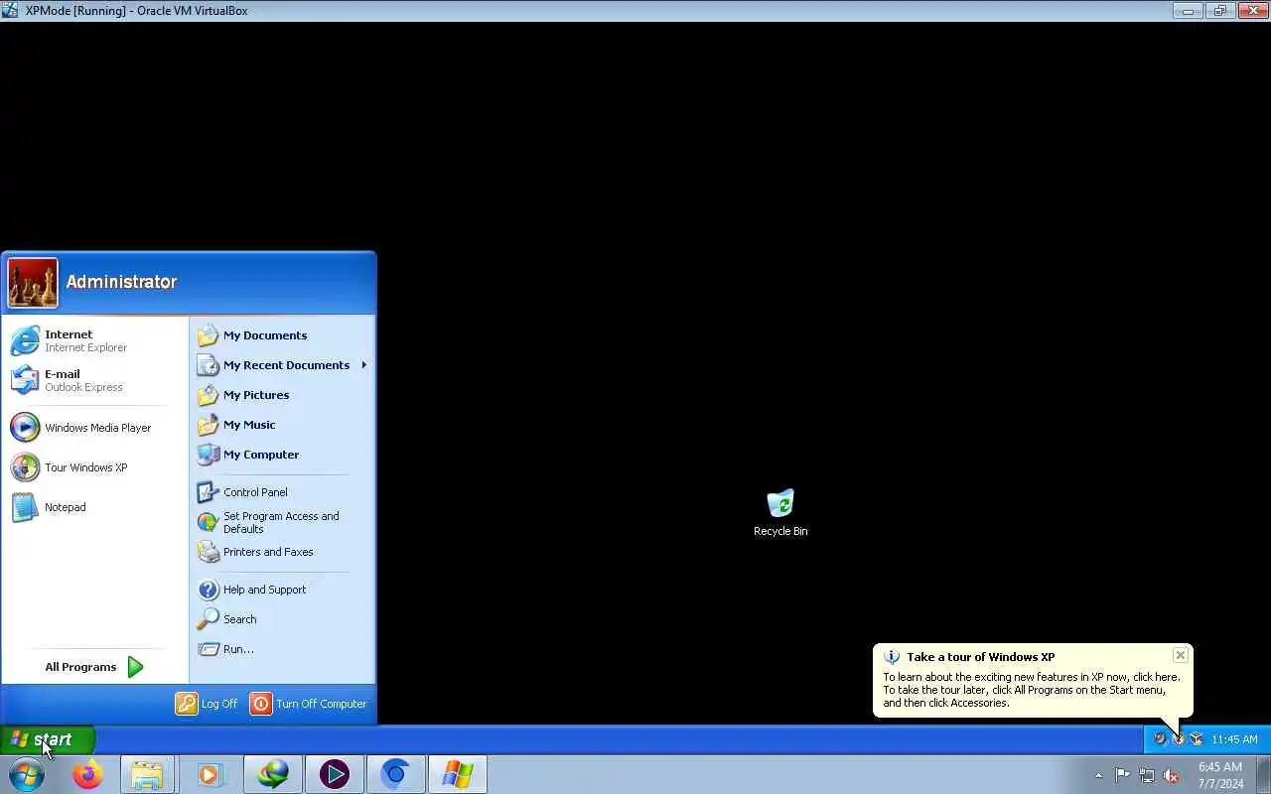Click the tour balloon message text
The image size is (1271, 794).
pos(1032,690)
